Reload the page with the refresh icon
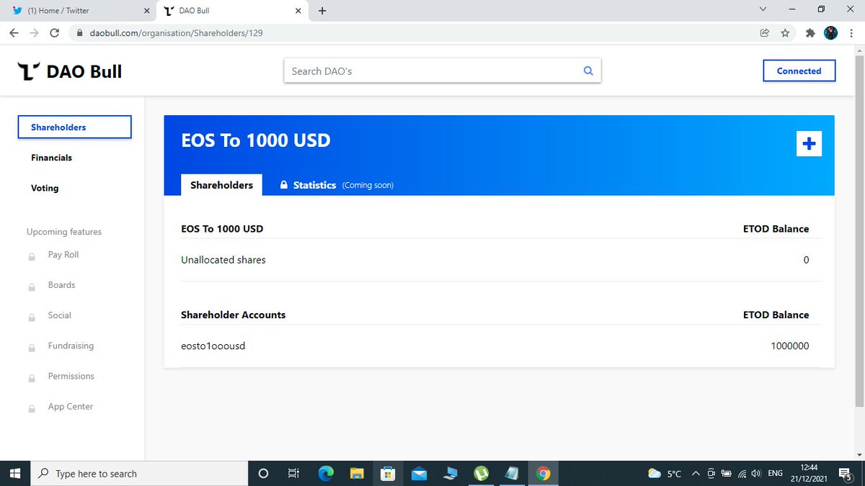This screenshot has width=865, height=486. pyautogui.click(x=54, y=33)
